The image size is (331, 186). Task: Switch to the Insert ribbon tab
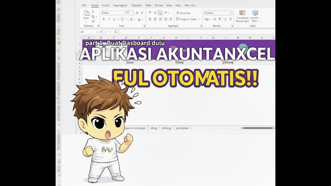pos(106,5)
